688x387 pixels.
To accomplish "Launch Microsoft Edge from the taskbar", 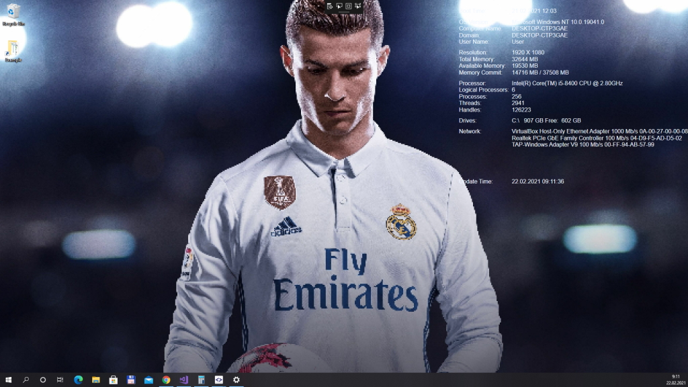I will point(78,380).
